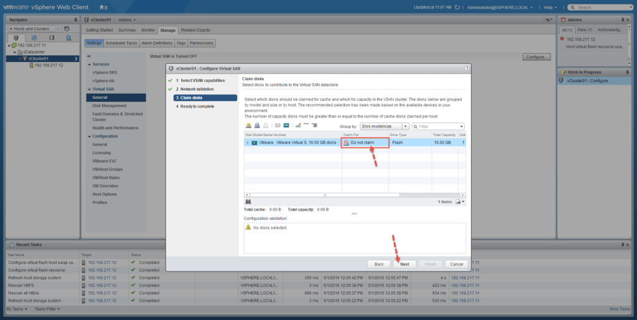This screenshot has width=637, height=320.
Task: Pin the Navigator panel
Action: 75,20
